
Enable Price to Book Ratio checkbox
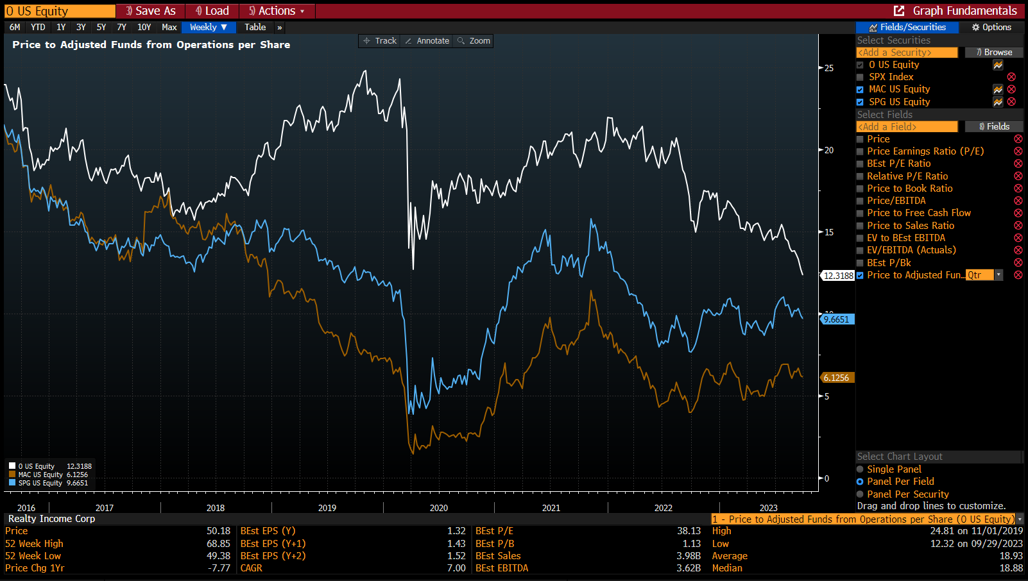(x=860, y=189)
